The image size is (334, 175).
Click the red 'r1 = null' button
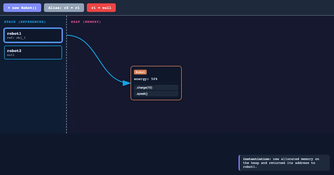[101, 8]
